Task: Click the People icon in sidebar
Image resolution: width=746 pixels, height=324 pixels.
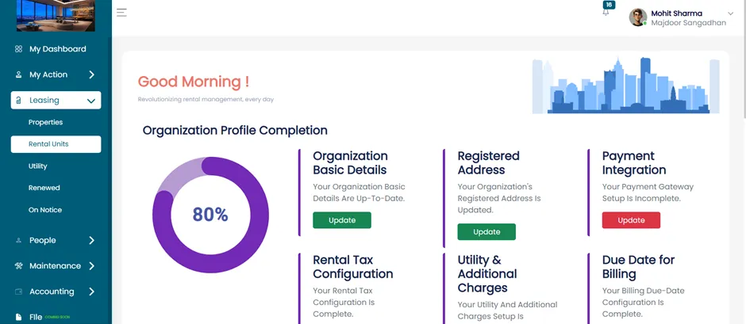Action: pyautogui.click(x=18, y=240)
